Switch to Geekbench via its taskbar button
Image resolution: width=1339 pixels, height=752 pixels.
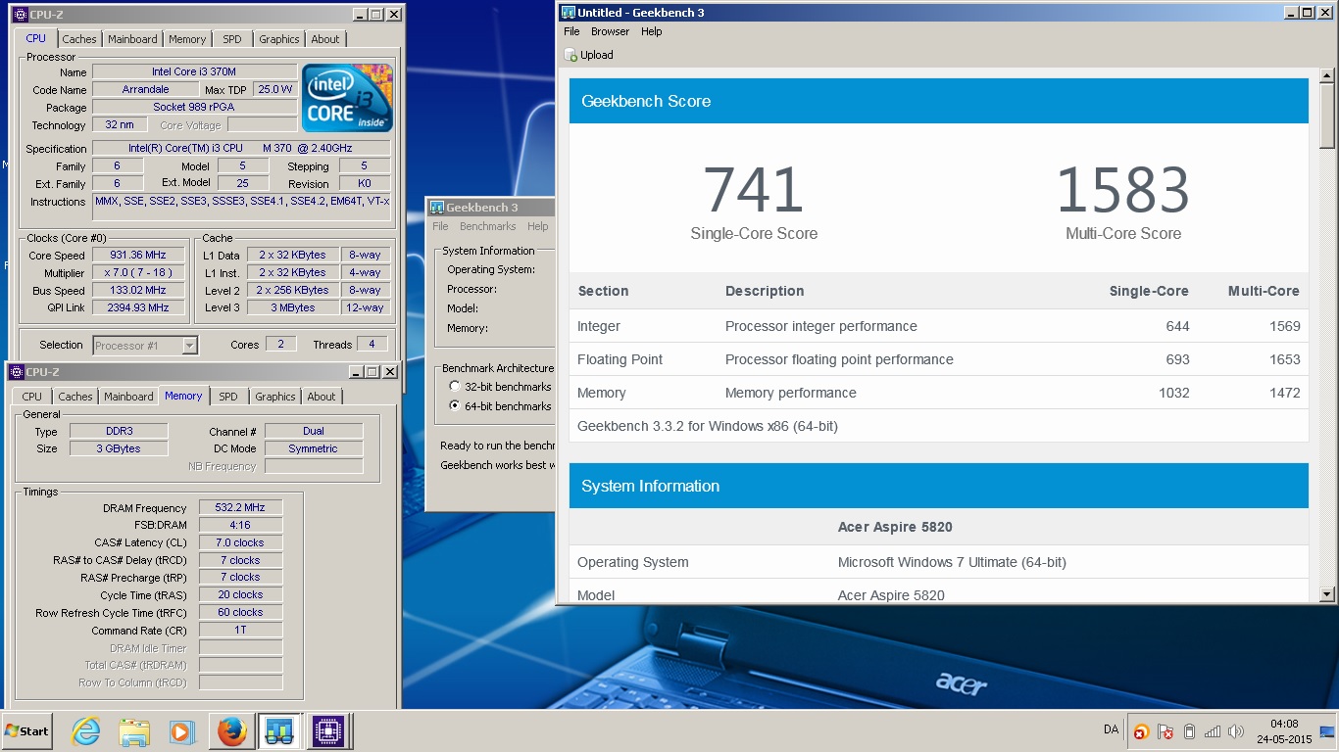point(279,731)
